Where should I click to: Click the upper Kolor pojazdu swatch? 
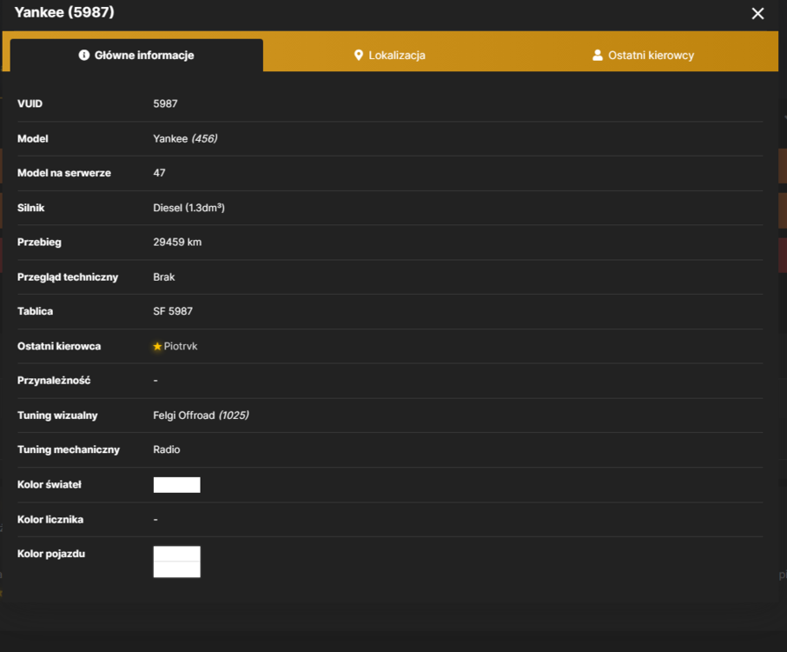pyautogui.click(x=176, y=554)
